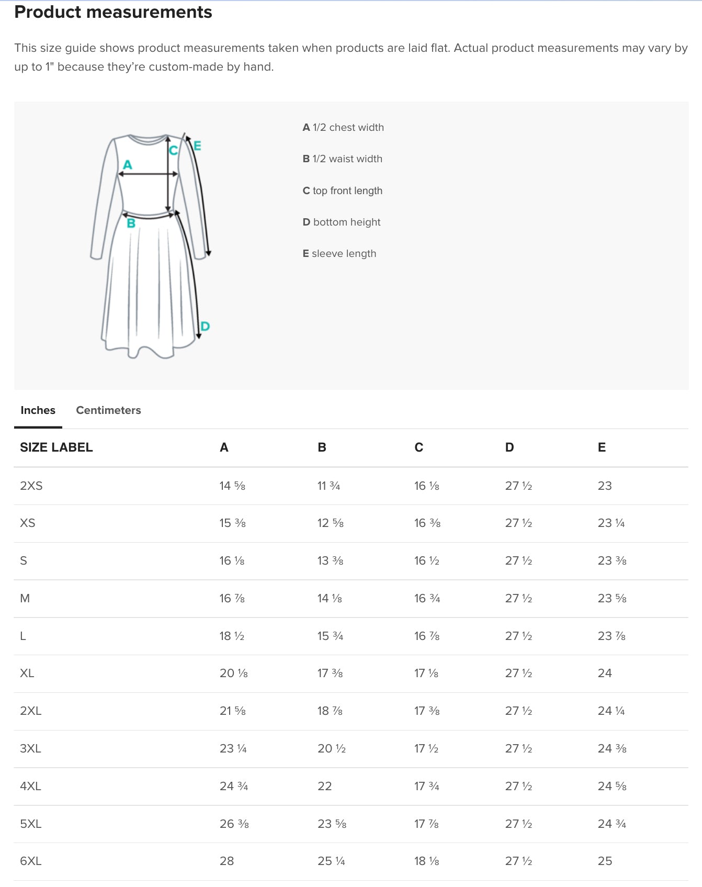Viewport: 702px width, 887px height.
Task: Click the "1/2 chest width" legend entry
Action: coord(343,128)
